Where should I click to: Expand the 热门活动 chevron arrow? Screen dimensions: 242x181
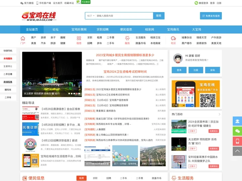coord(219,114)
